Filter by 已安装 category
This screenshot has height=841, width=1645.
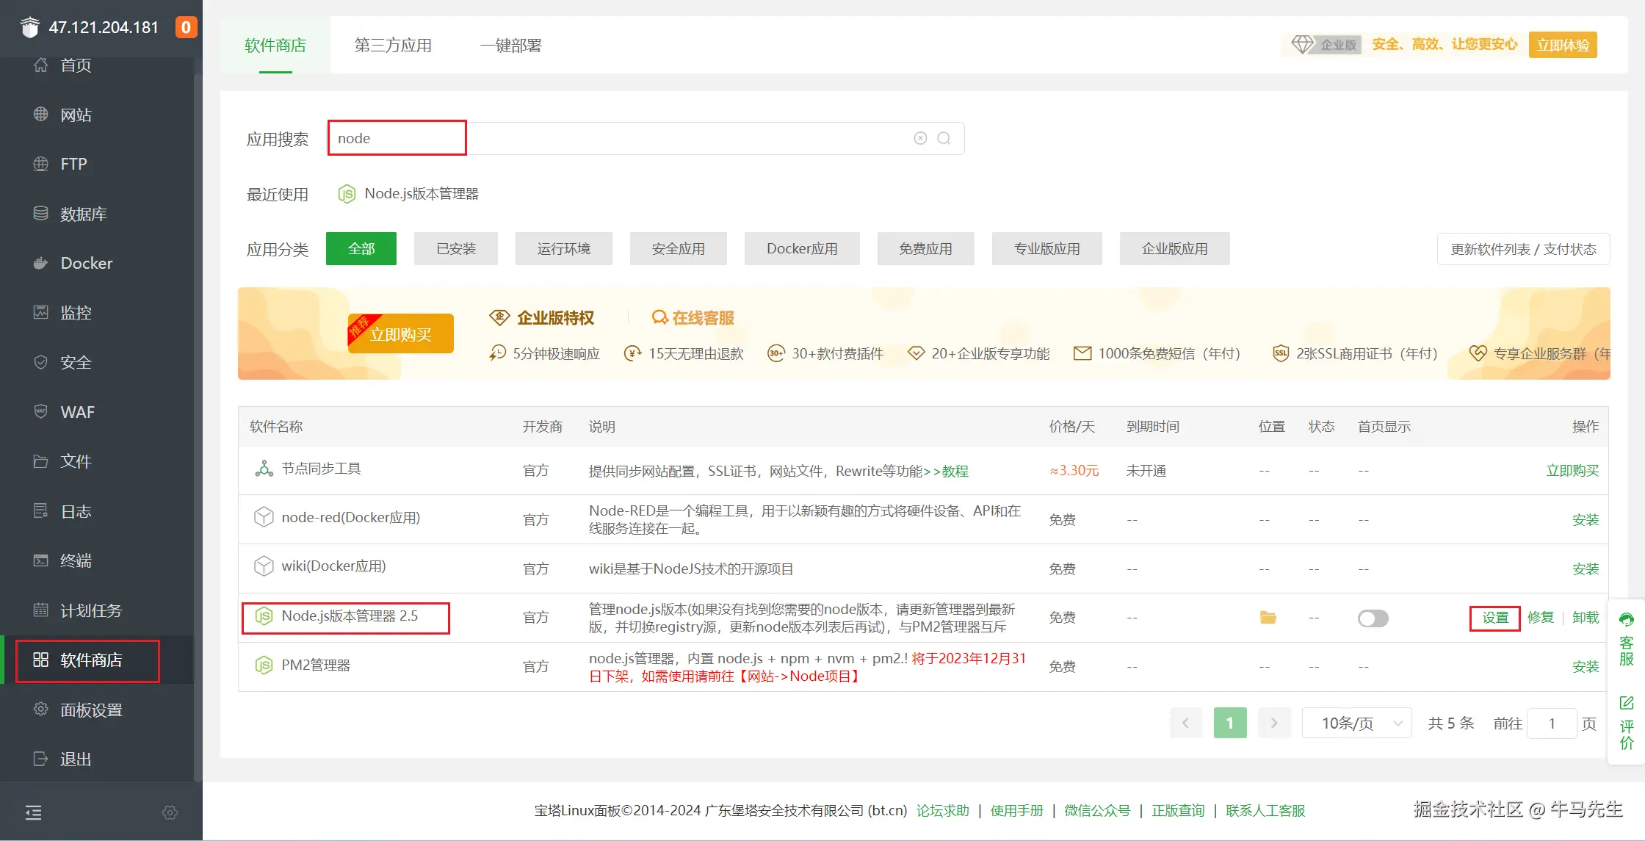[456, 249]
